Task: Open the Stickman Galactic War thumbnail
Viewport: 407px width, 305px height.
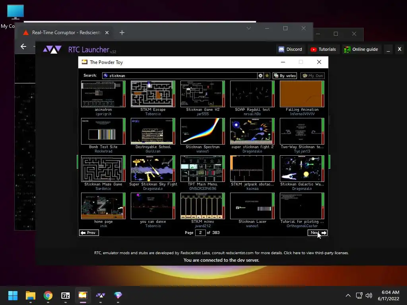Action: (302, 168)
